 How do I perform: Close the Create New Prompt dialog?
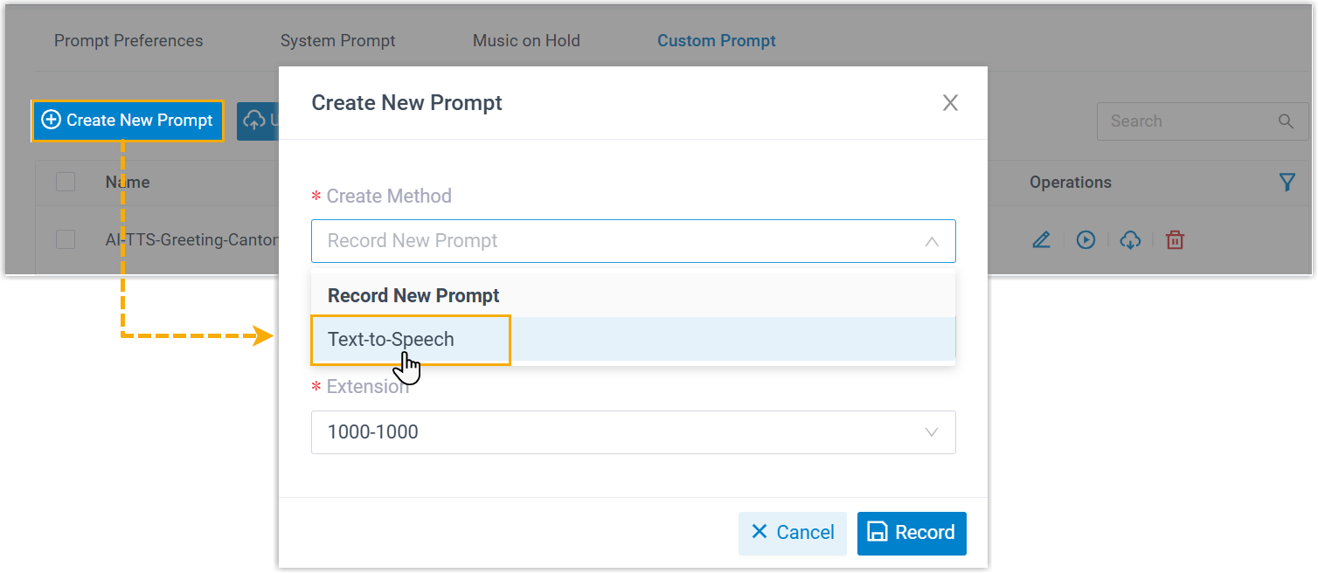tap(950, 103)
